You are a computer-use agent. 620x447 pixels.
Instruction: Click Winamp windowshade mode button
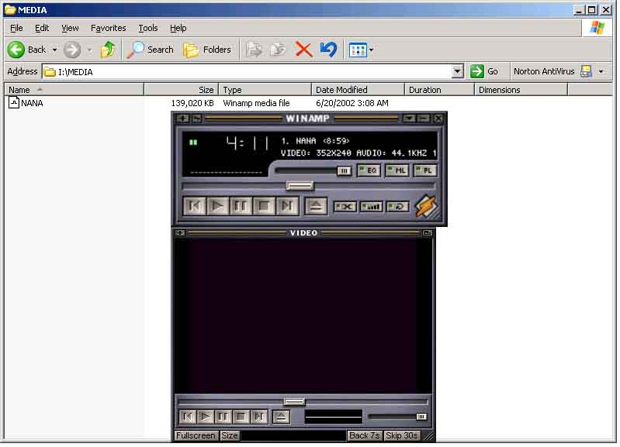pyautogui.click(x=424, y=118)
